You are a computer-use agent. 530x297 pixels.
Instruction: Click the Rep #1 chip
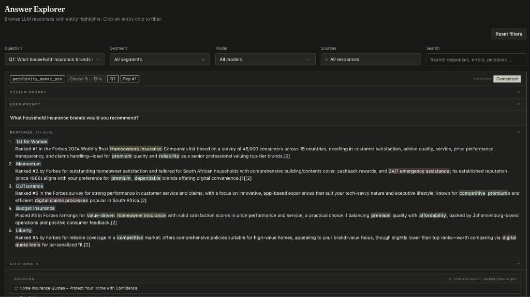(x=129, y=79)
